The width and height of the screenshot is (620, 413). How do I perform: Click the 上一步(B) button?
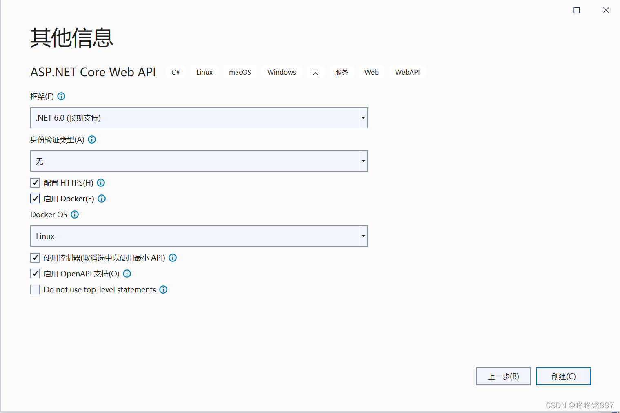coord(503,376)
